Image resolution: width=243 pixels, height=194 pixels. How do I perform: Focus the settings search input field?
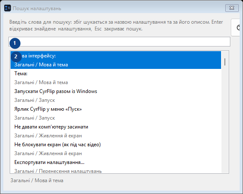pos(119,41)
